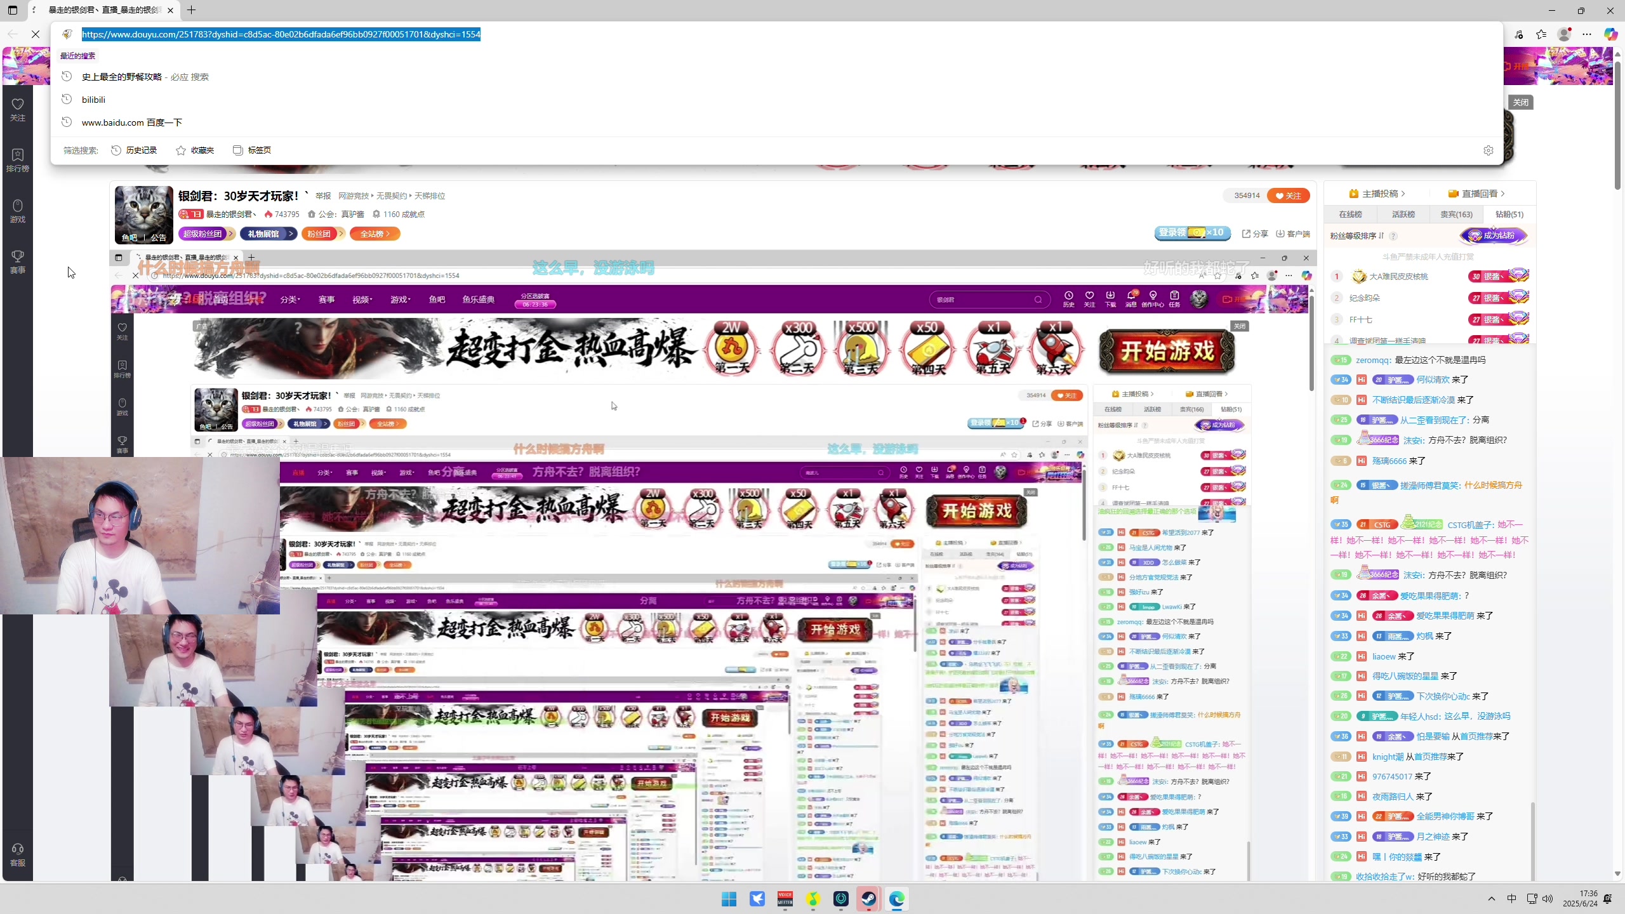Open the 公告 link under avatar
Viewport: 1625px width, 914px height.
click(x=158, y=237)
